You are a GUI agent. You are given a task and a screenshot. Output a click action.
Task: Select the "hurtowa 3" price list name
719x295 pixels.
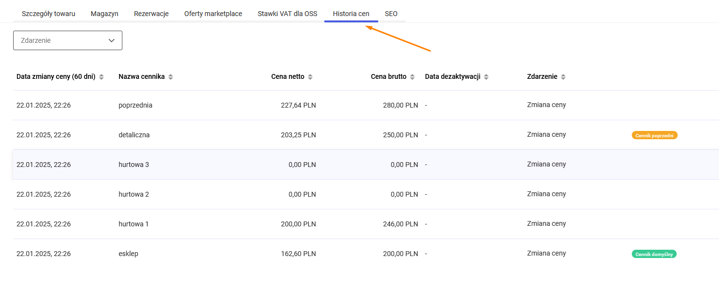134,165
